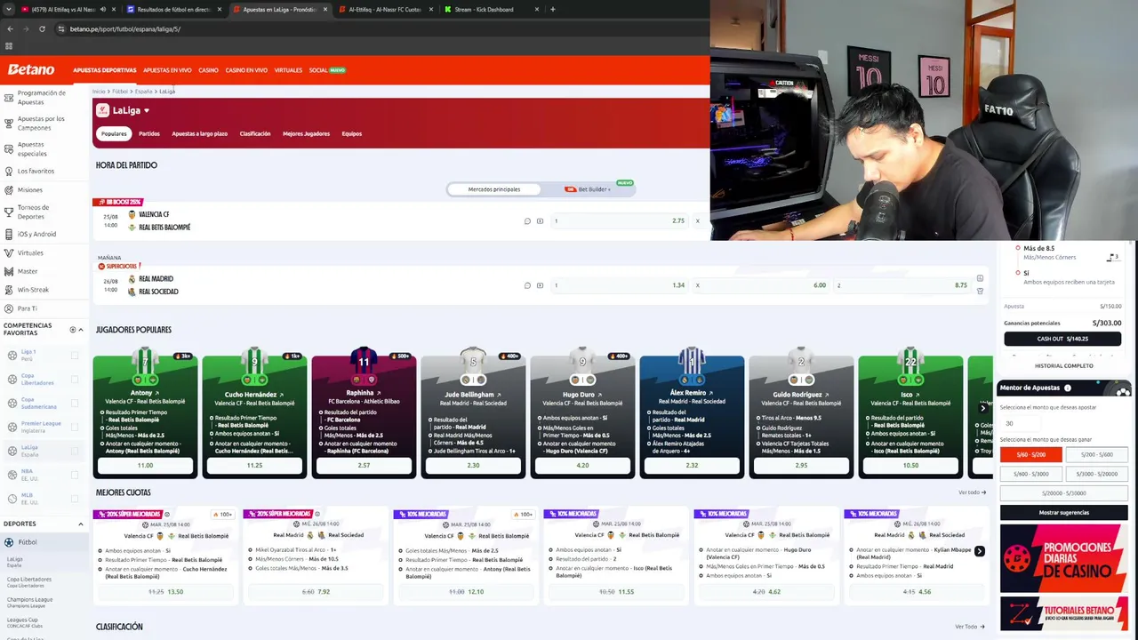Viewport: 1138px width, 640px height.
Task: Select the S/200 - S/600 winnings range
Action: [1096, 455]
